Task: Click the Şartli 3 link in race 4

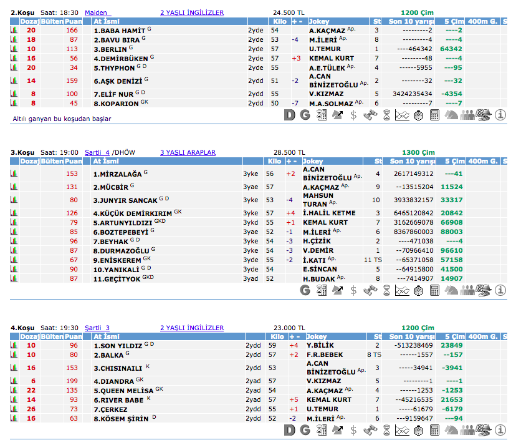Action: 97,328
